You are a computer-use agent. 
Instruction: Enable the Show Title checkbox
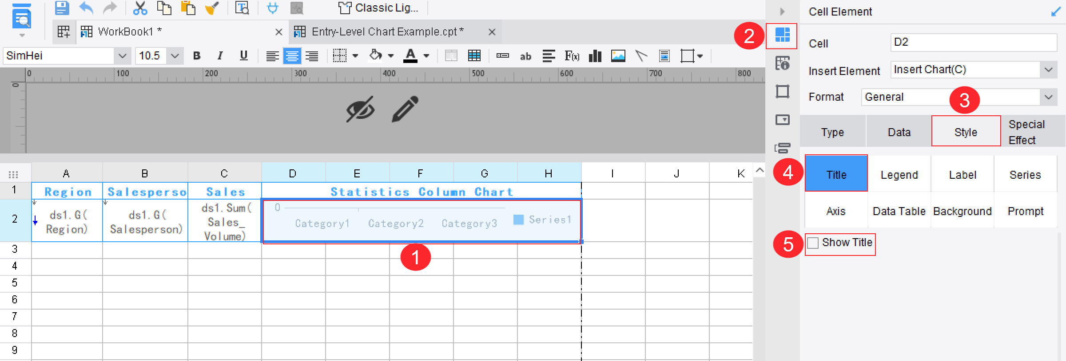click(x=813, y=243)
